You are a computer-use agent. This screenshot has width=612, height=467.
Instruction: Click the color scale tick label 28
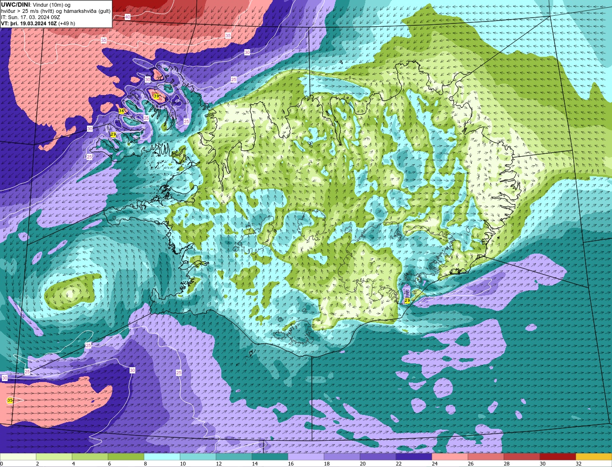pyautogui.click(x=507, y=464)
